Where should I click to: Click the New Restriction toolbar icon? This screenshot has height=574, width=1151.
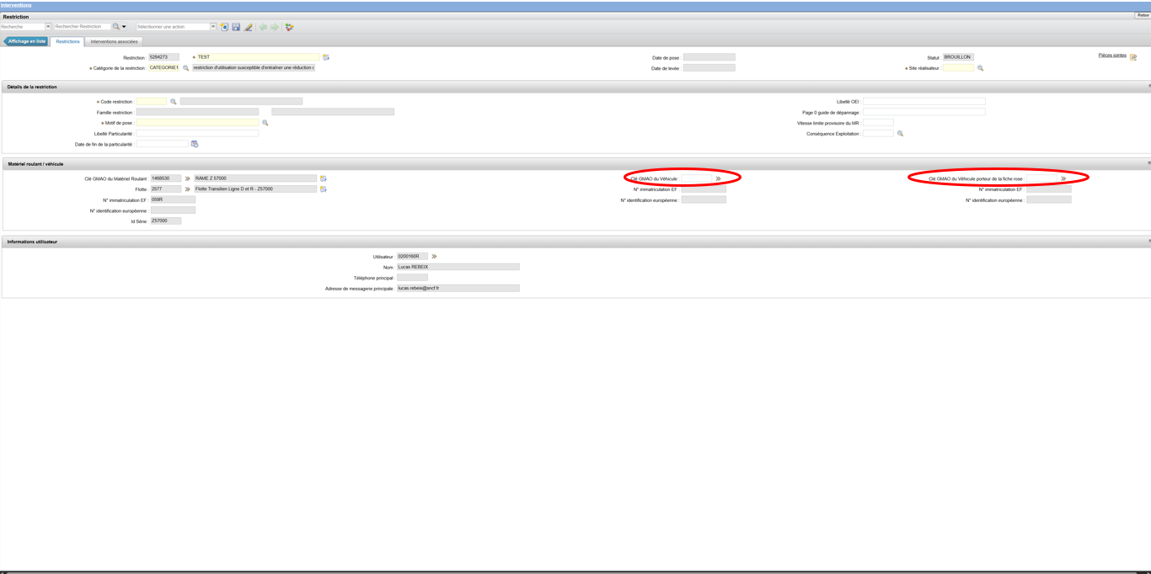pyautogui.click(x=225, y=27)
